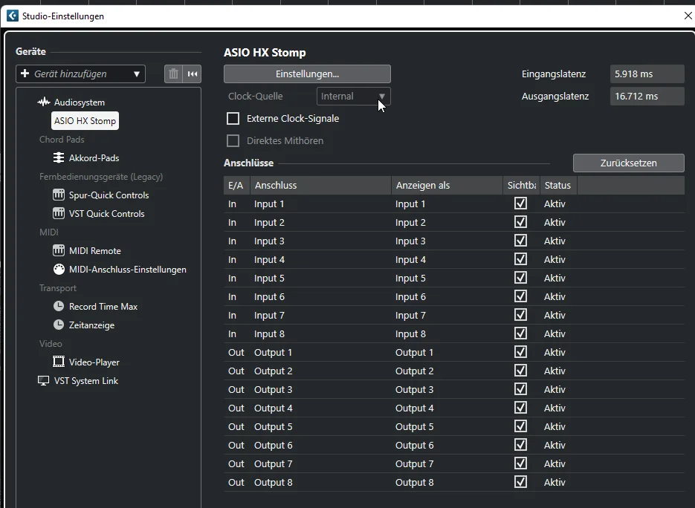Click the plus icon of Gerät hinzufügen
695x508 pixels.
pos(25,74)
